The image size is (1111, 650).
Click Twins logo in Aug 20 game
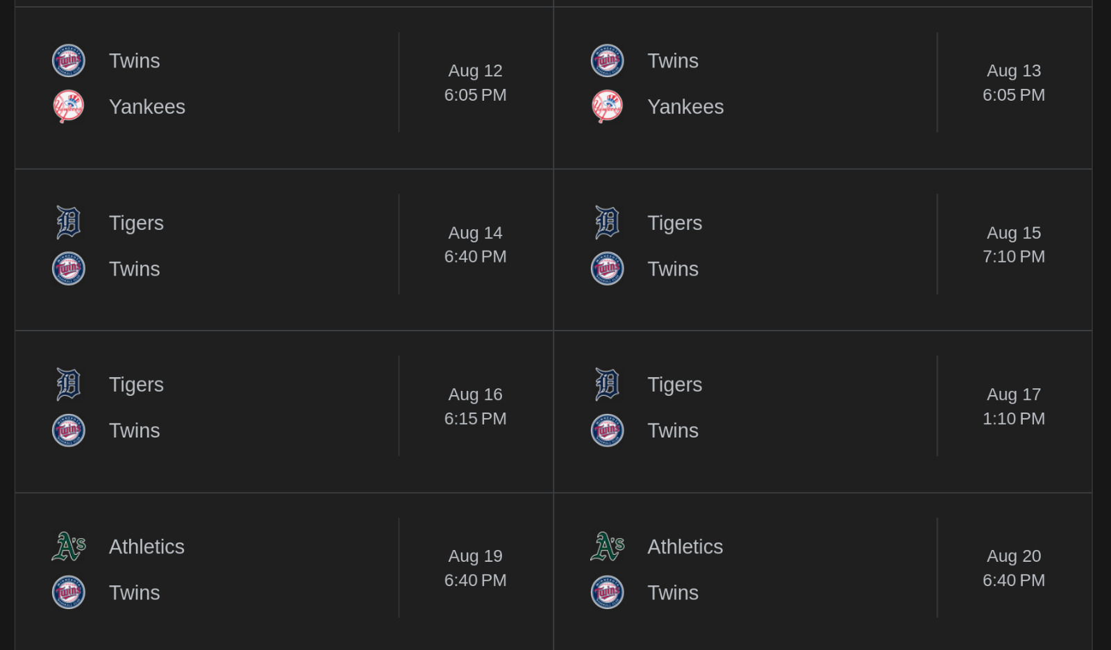point(608,592)
